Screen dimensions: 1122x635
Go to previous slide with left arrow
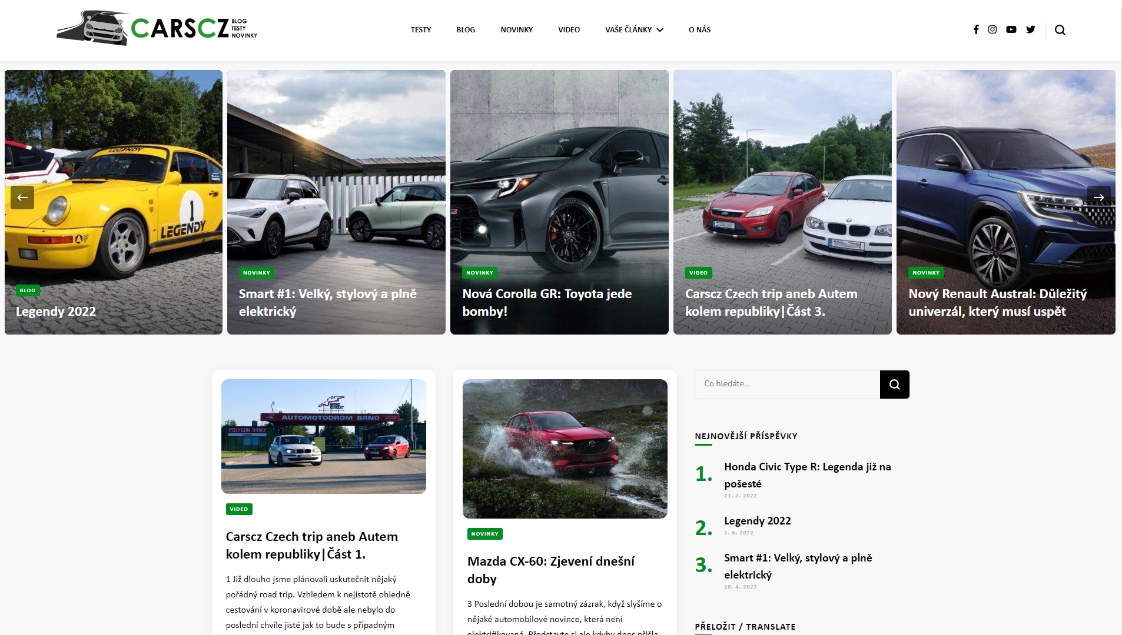click(x=22, y=198)
